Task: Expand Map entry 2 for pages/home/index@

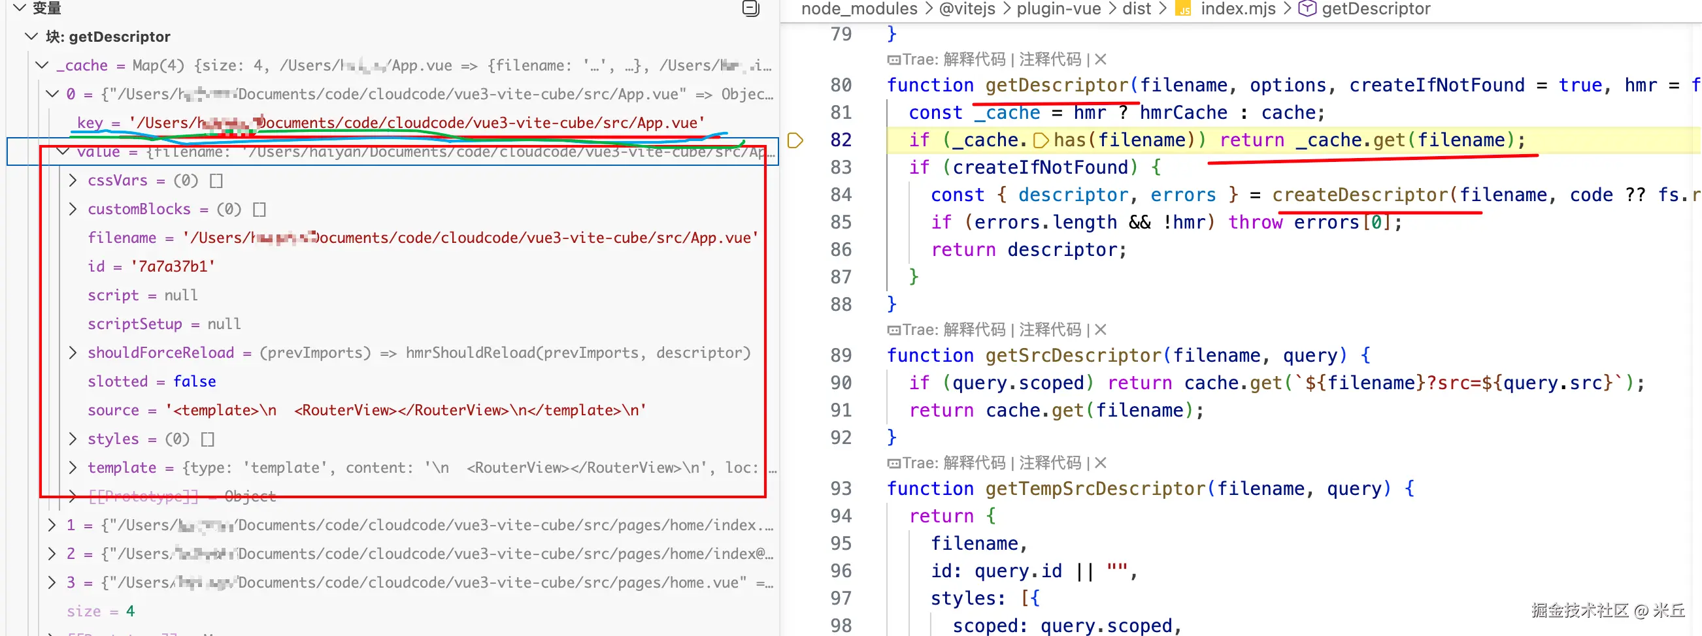Action: pos(52,554)
